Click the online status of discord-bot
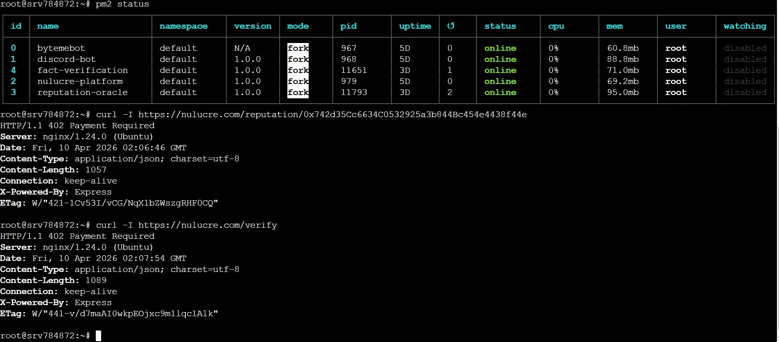Screen dimensions: 779x342 pyautogui.click(x=500, y=59)
